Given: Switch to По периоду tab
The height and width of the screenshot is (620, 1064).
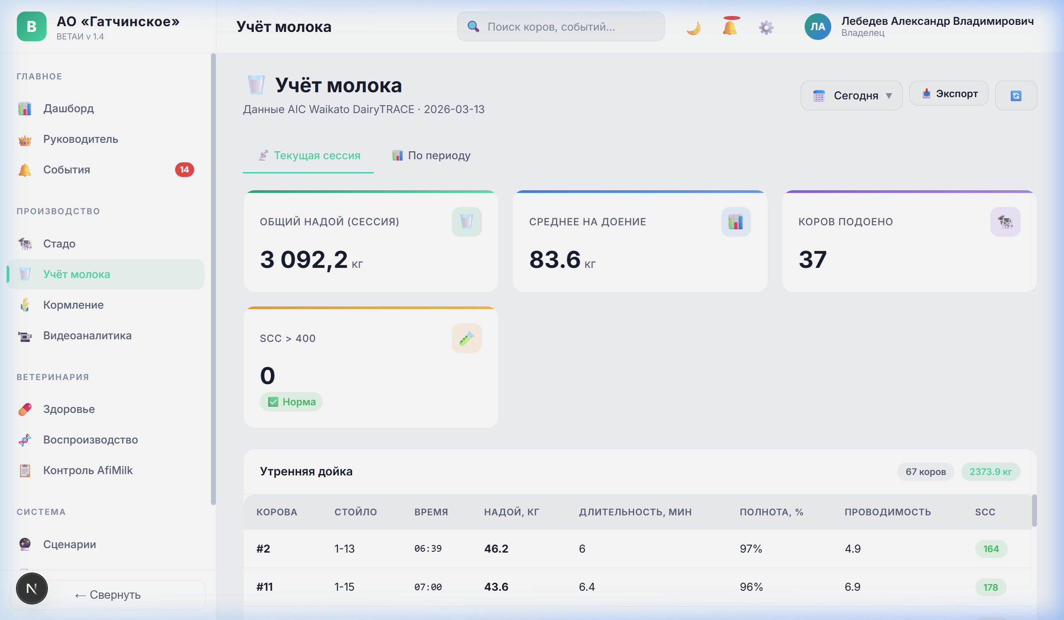Looking at the screenshot, I should coord(431,156).
